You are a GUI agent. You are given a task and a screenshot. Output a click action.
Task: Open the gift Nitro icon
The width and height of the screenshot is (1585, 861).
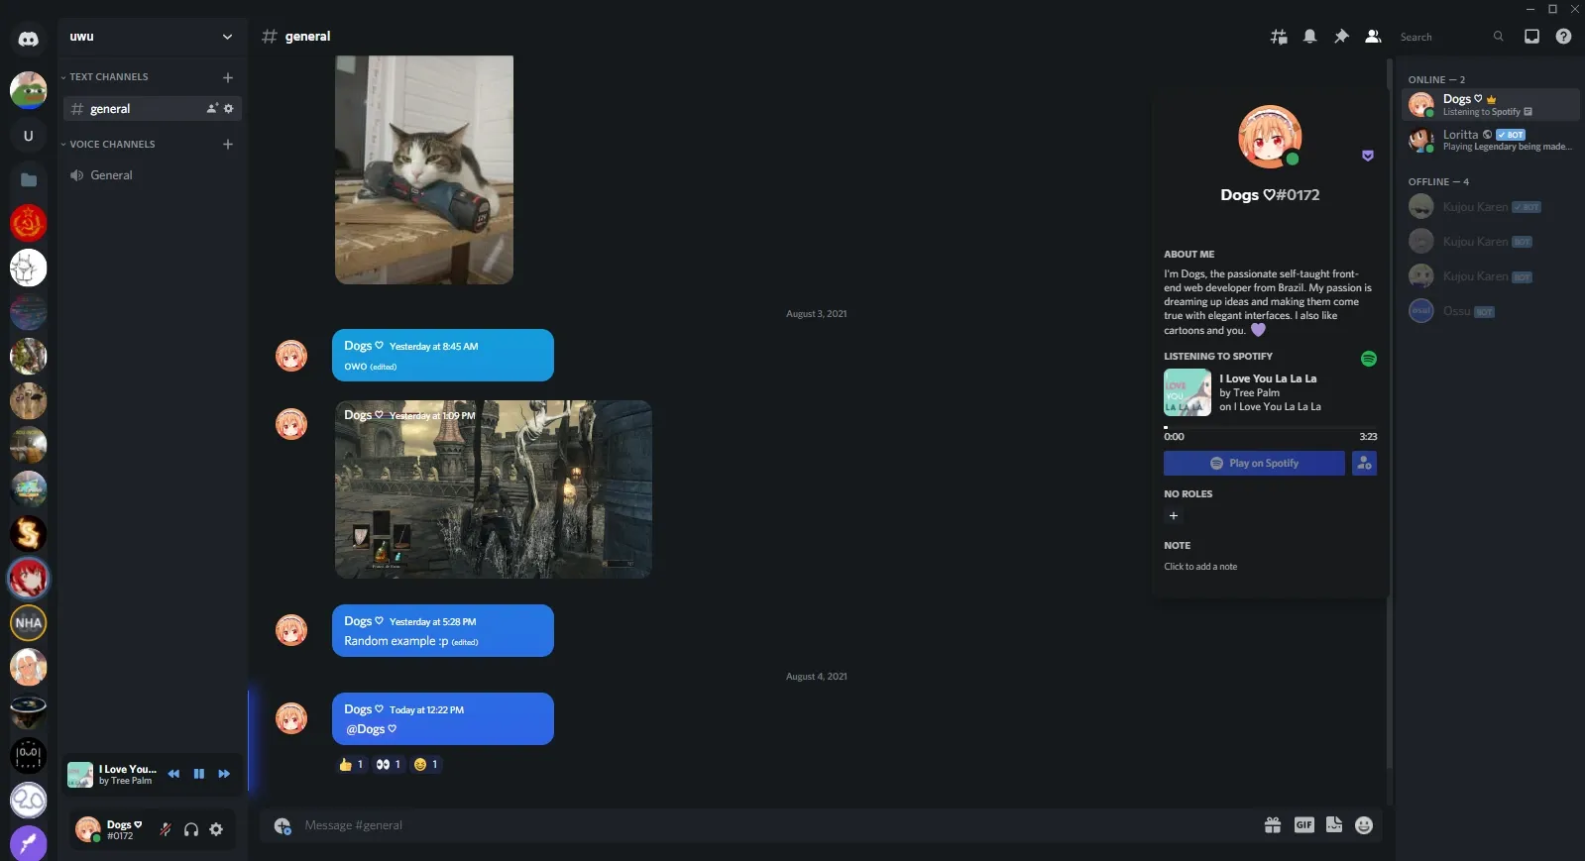pyautogui.click(x=1273, y=825)
